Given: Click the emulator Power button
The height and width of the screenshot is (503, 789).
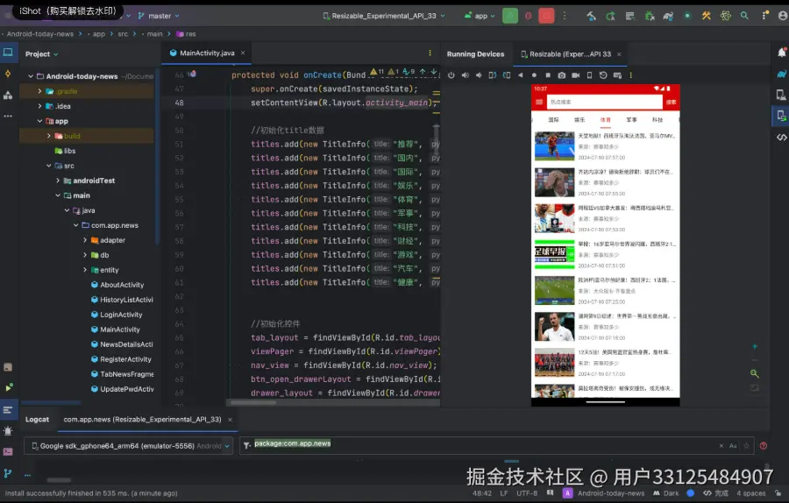Looking at the screenshot, I should 451,75.
